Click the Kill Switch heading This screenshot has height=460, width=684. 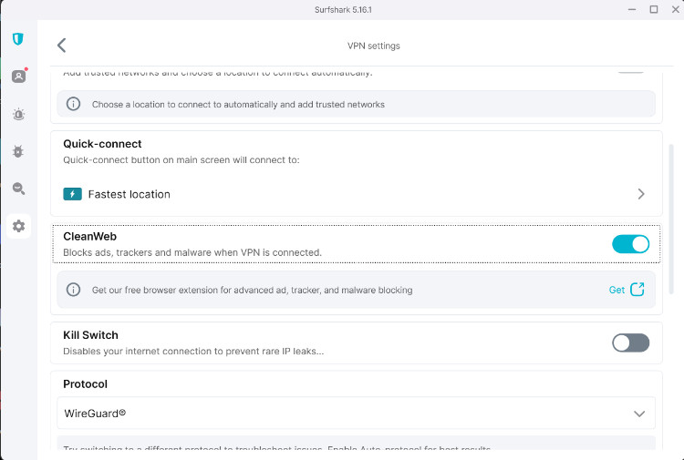(90, 335)
